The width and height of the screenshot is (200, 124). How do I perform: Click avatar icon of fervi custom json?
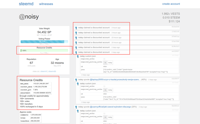click(x=78, y=84)
